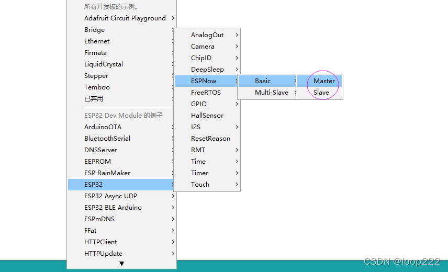Open the HallSensor example
Viewport: 448px width, 272px height.
point(207,115)
